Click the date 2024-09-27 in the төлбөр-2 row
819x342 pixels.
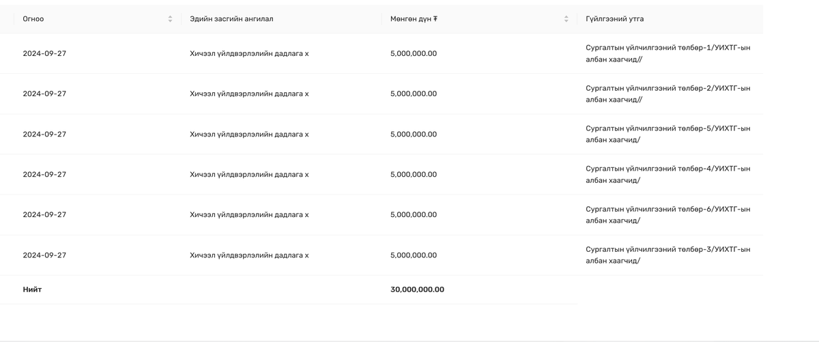pos(44,94)
